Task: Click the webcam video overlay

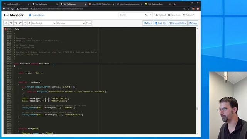Action: 228,105
